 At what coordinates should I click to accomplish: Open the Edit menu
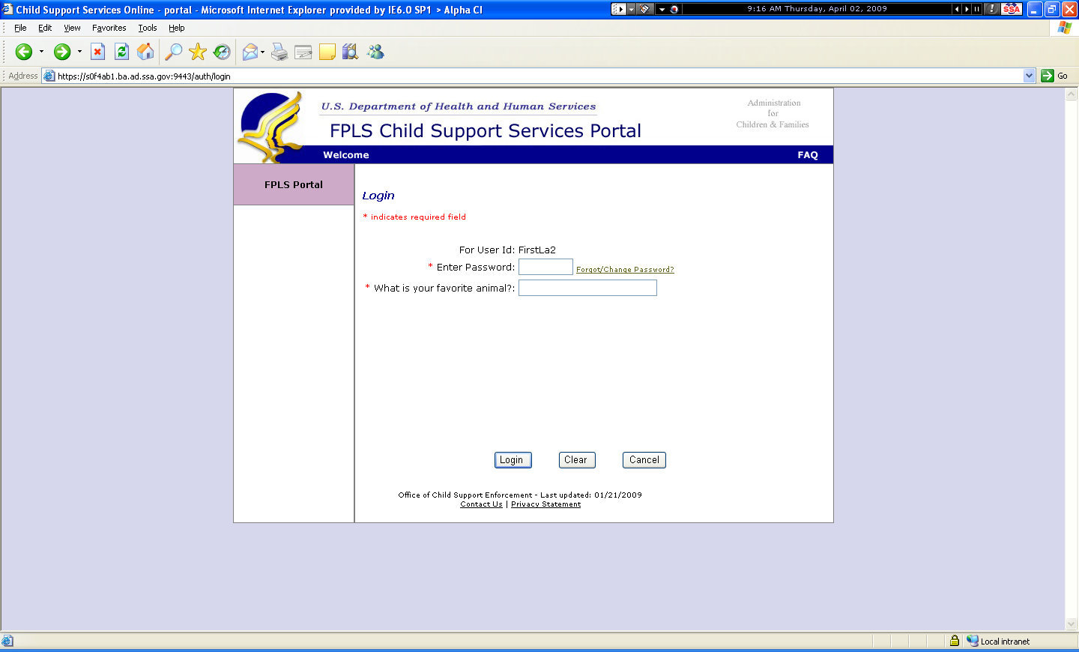click(45, 28)
